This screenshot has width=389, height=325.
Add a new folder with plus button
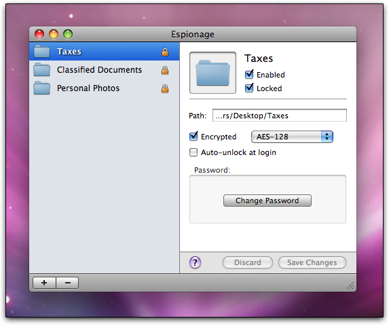point(44,283)
